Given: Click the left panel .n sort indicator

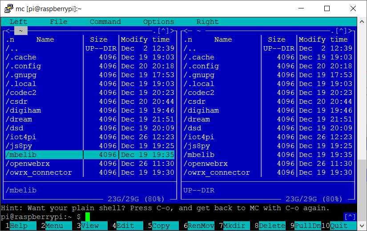Looking at the screenshot, I should point(10,39).
